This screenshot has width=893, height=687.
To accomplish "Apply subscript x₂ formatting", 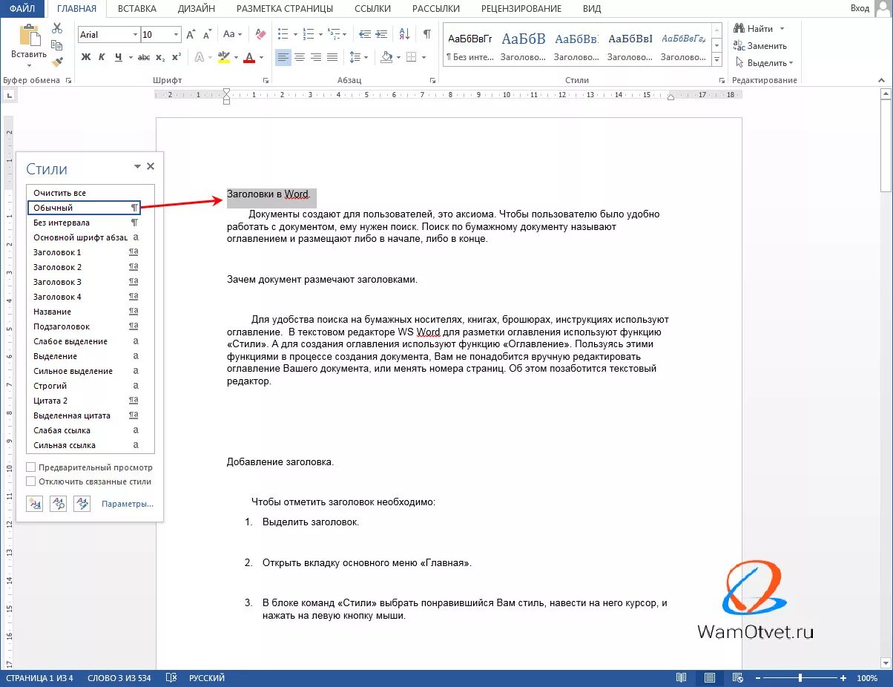I will point(160,57).
